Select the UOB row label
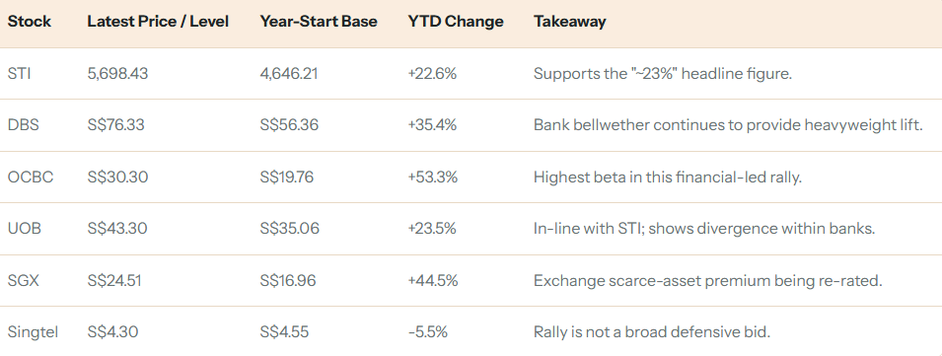 click(x=24, y=229)
